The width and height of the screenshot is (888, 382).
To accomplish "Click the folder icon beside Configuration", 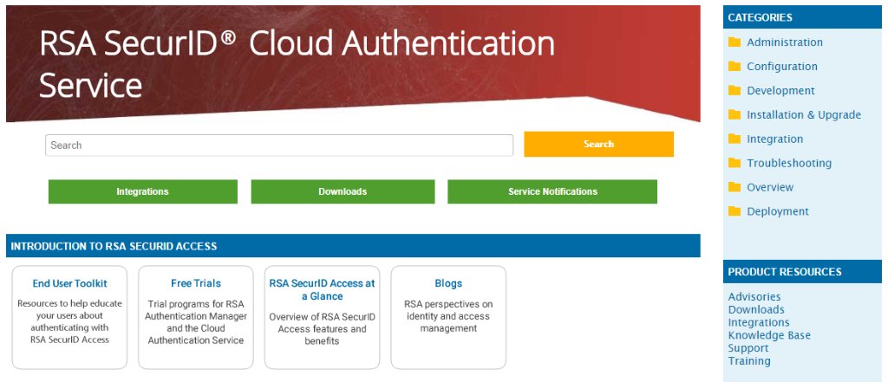I will [x=734, y=66].
